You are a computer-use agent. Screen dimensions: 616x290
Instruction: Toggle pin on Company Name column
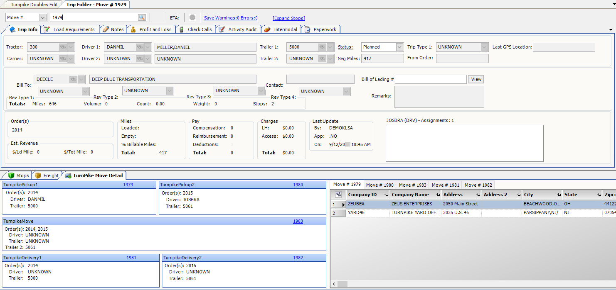(438, 195)
